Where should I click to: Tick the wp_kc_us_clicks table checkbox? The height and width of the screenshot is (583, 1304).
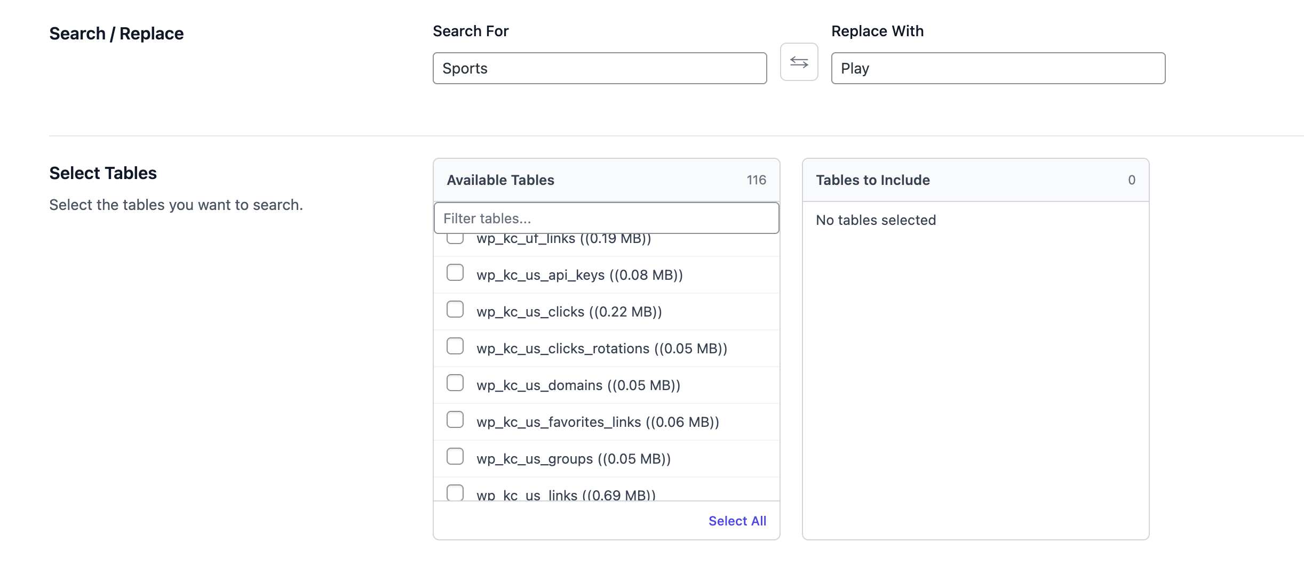pyautogui.click(x=455, y=310)
